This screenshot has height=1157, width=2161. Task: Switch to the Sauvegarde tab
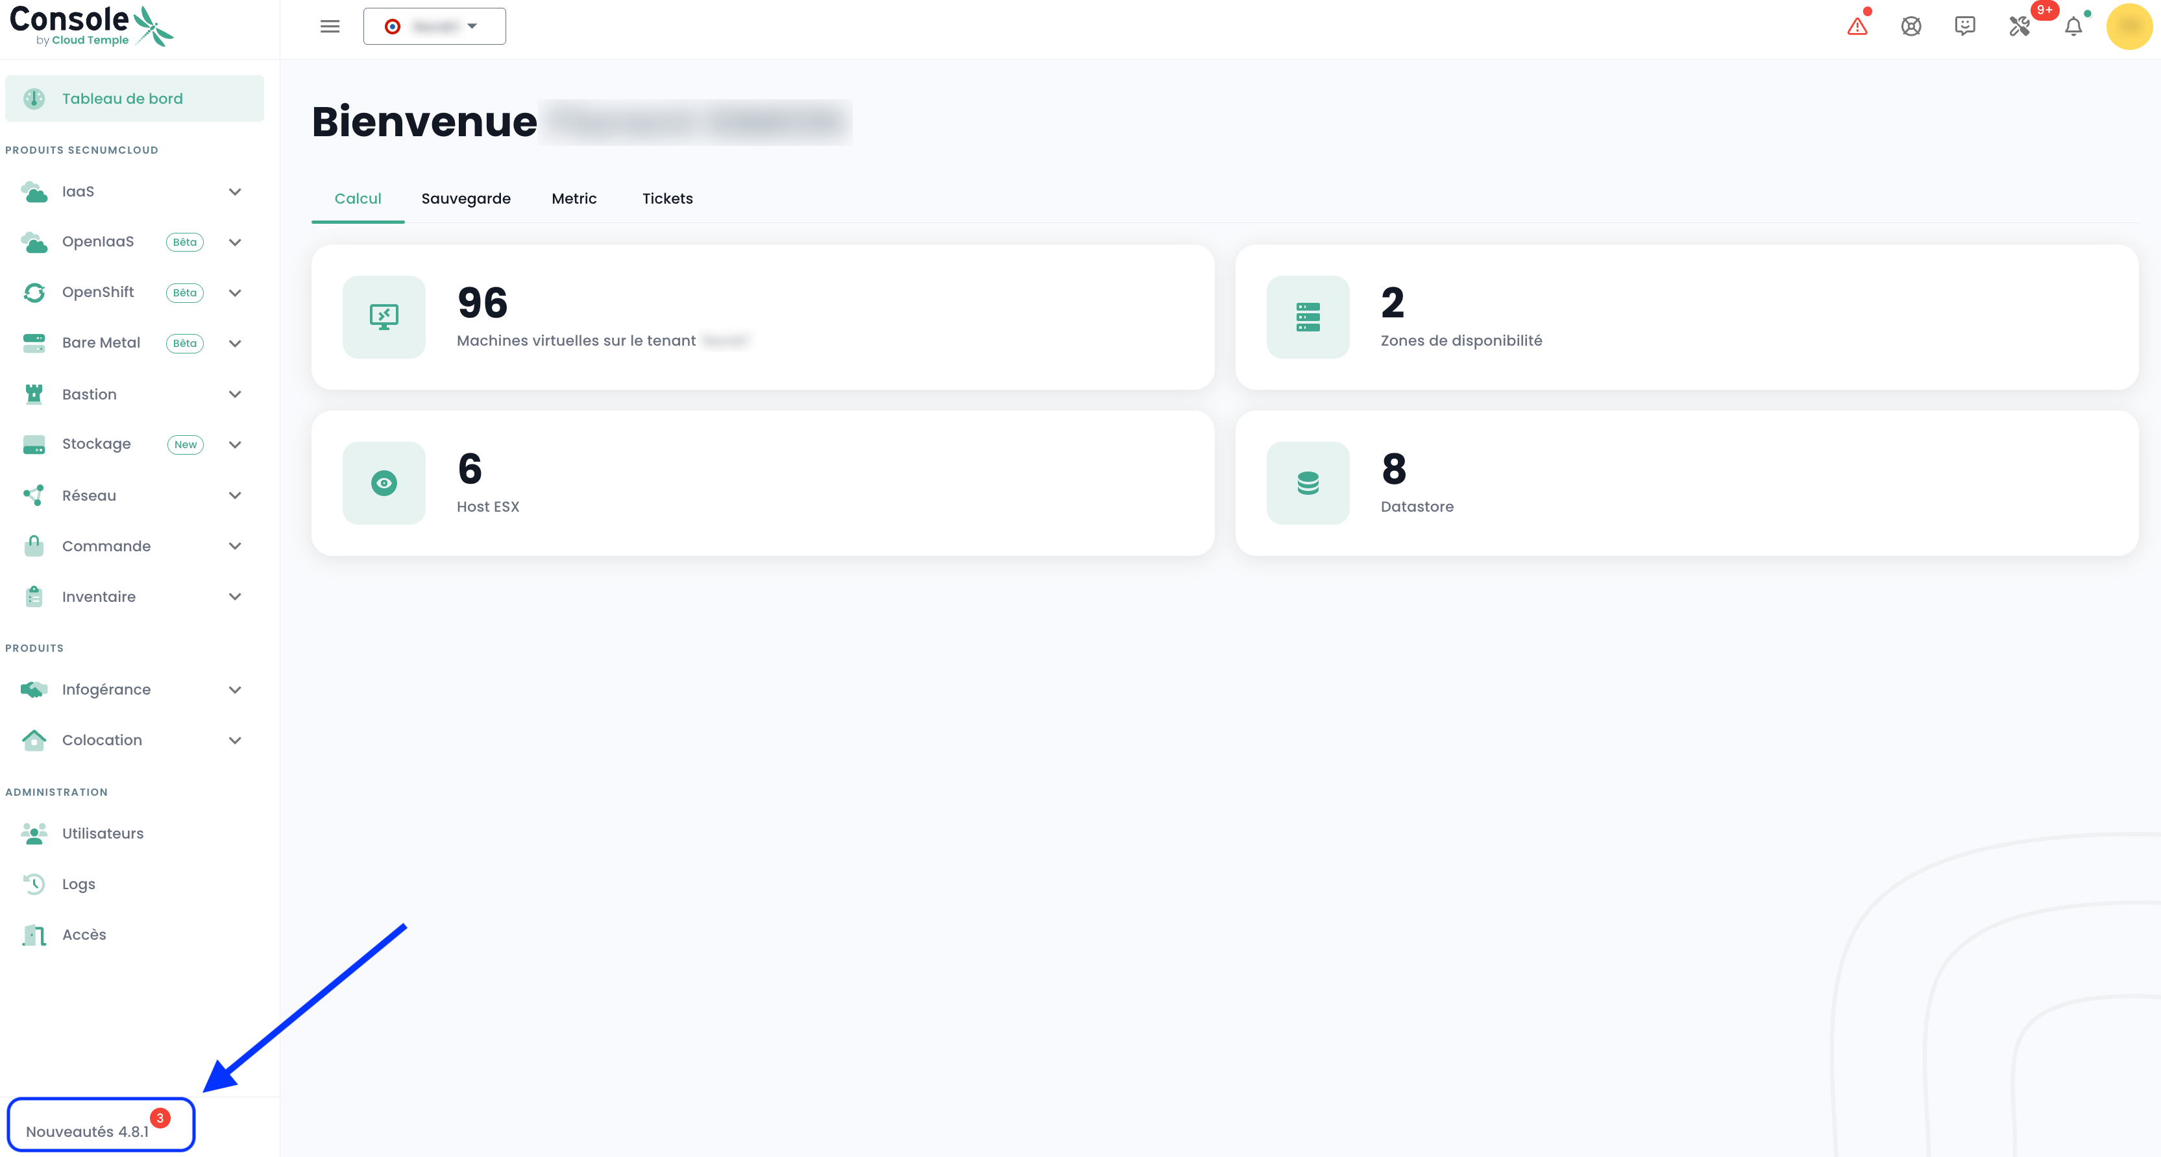(465, 198)
